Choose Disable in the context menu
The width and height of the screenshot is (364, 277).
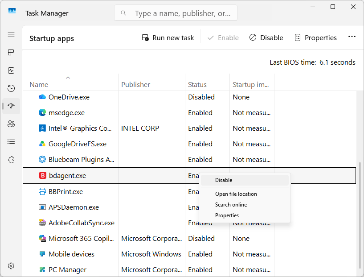(x=245, y=180)
